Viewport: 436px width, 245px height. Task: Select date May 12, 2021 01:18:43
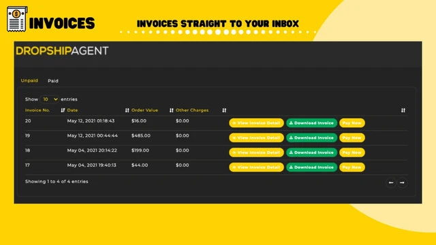[x=91, y=121]
